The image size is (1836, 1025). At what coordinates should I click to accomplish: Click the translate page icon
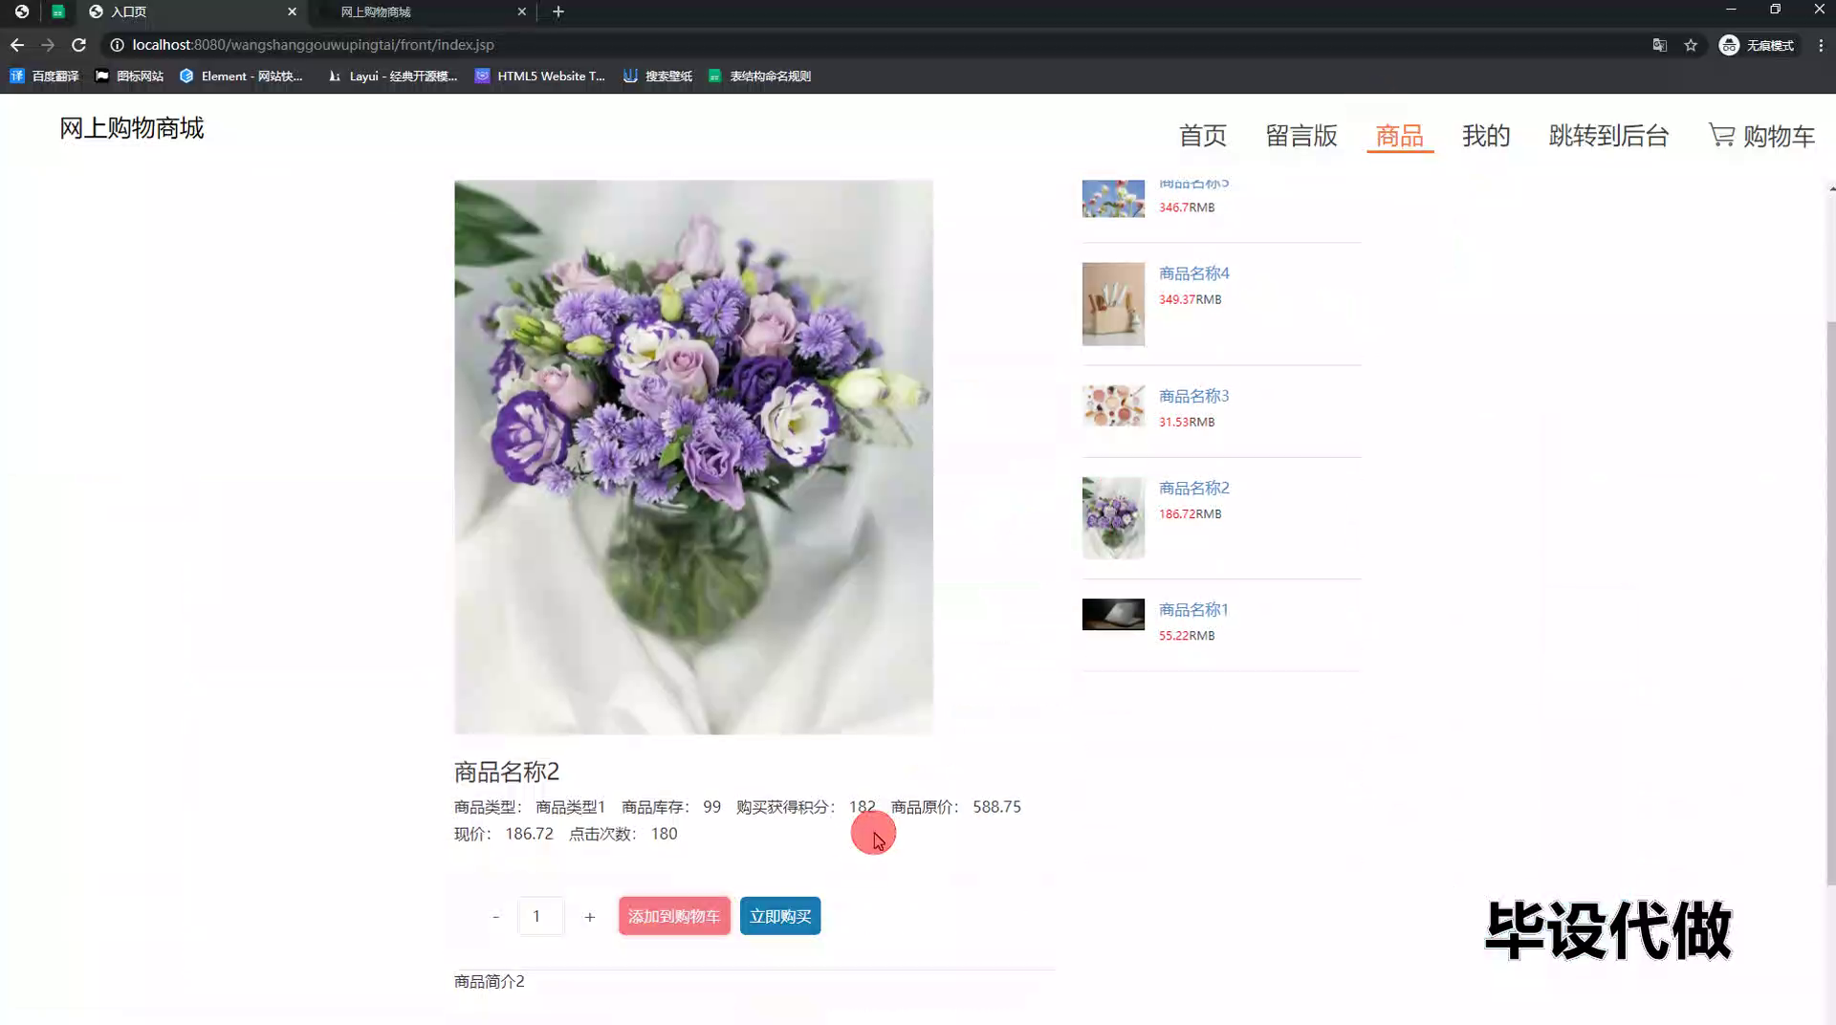[1660, 45]
